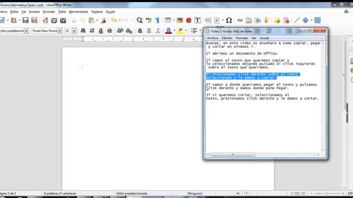Click the Save As icon beside Save
This screenshot has width=353, height=198.
[34, 20]
